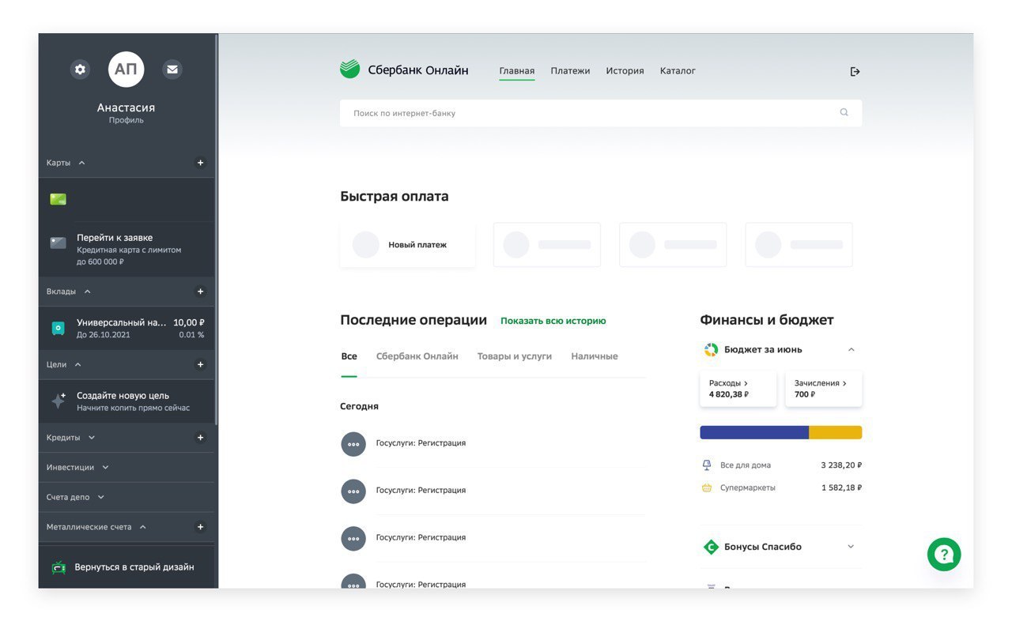
Task: Click Показать всю историю link
Action: pyautogui.click(x=553, y=321)
